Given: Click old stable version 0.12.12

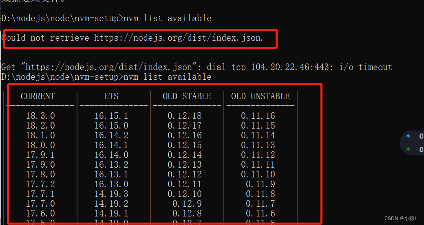Looking at the screenshot, I should 185,174.
